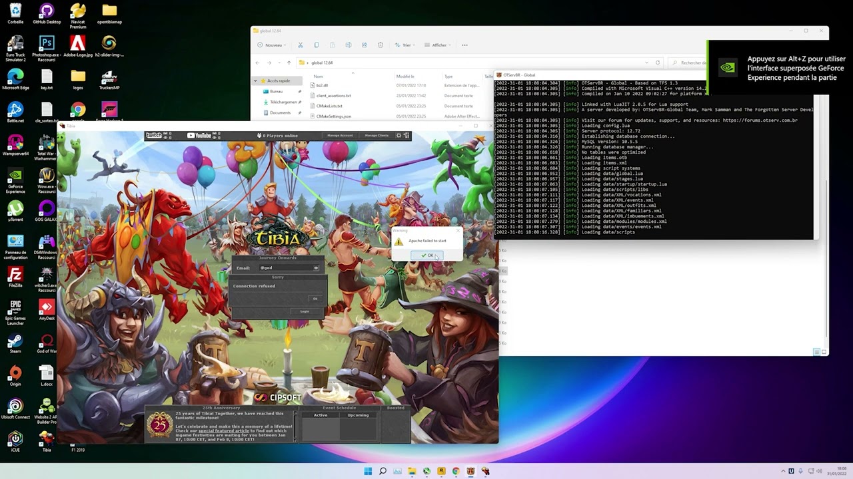Collapse the Accès rapide tree node
Viewport: 853px width, 479px height.
tap(255, 80)
